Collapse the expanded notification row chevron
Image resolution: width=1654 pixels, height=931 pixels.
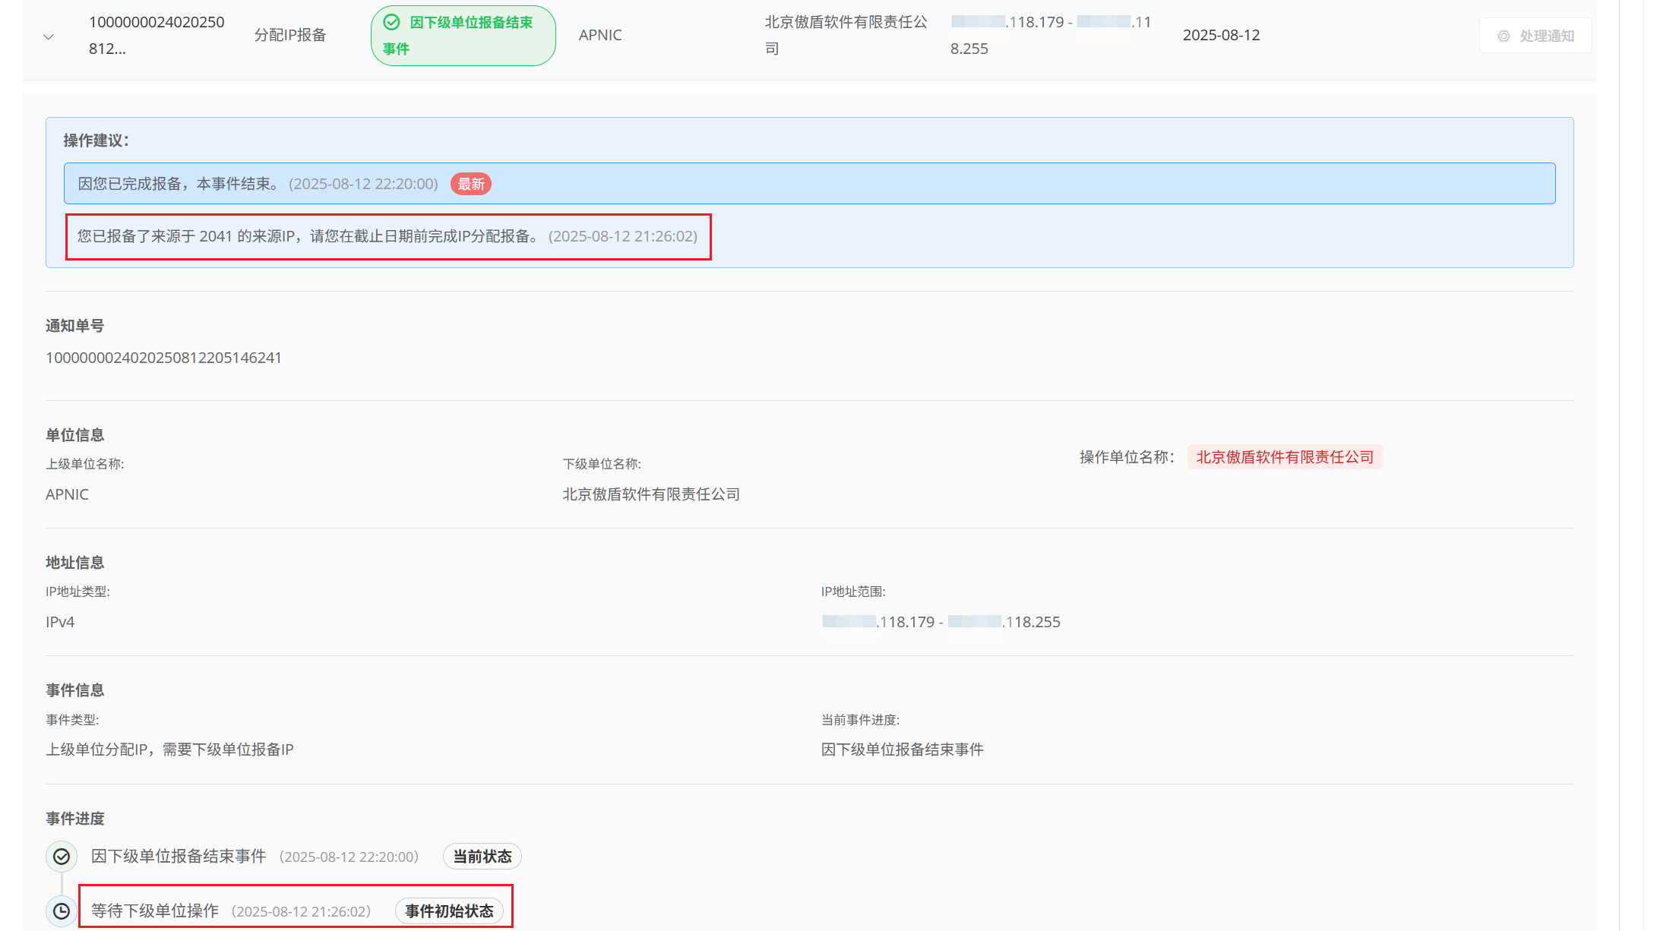pyautogui.click(x=49, y=36)
